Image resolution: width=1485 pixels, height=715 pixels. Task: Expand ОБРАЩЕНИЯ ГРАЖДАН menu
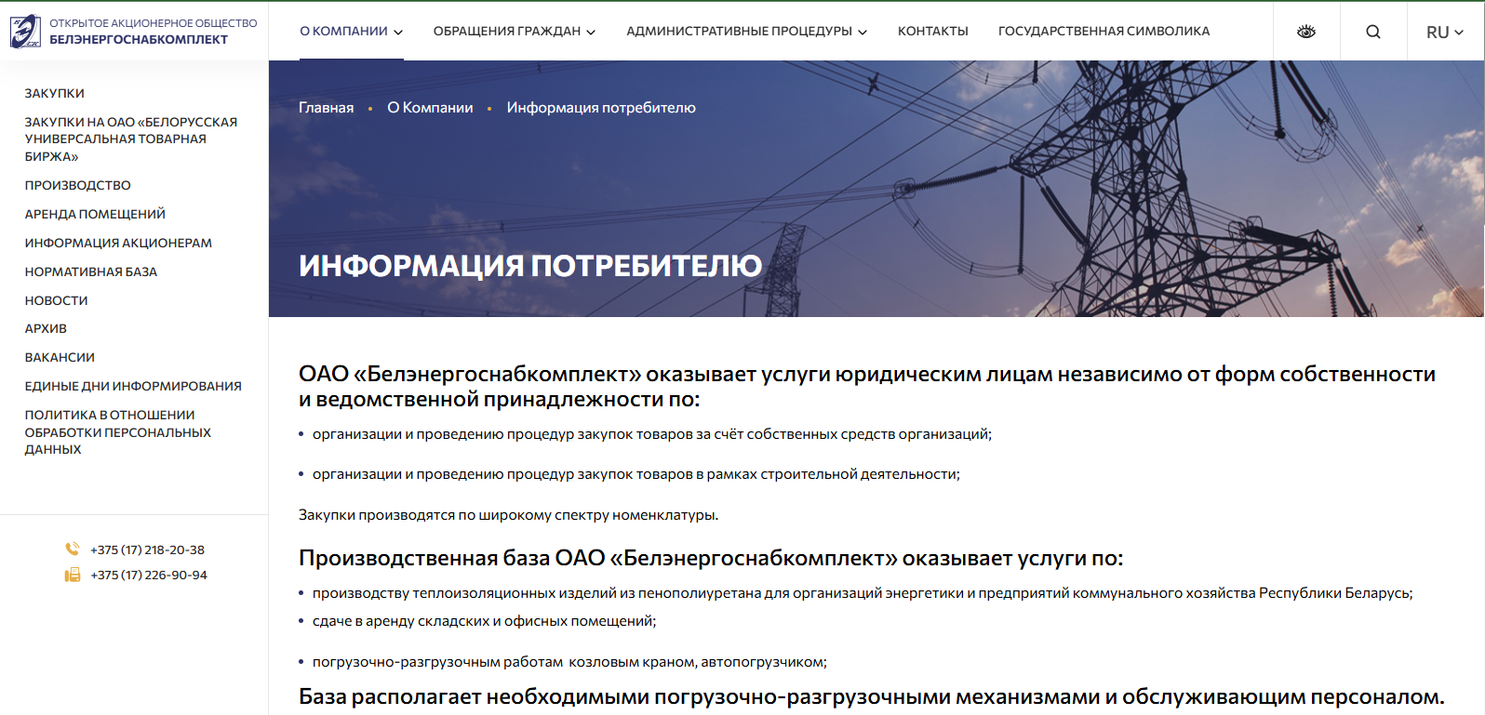point(514,31)
